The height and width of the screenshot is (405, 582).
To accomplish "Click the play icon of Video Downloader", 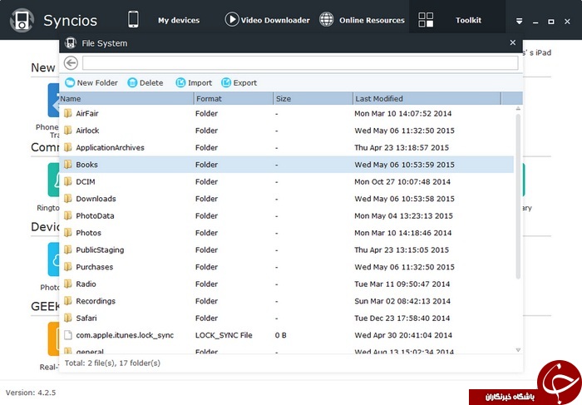I will [x=232, y=19].
